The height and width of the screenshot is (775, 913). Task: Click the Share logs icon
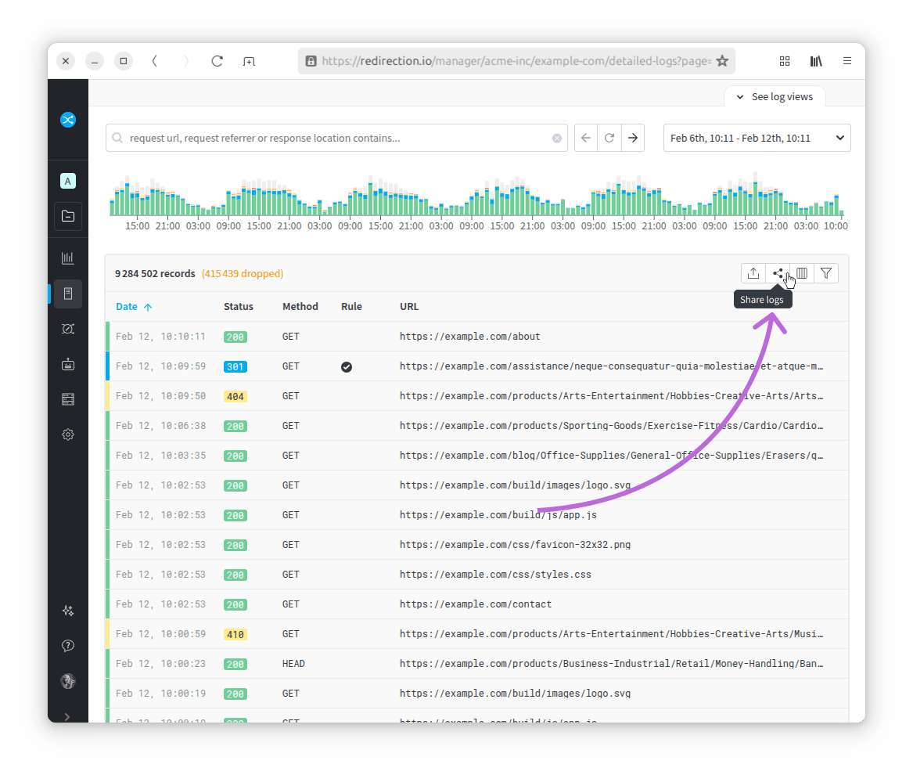(778, 273)
